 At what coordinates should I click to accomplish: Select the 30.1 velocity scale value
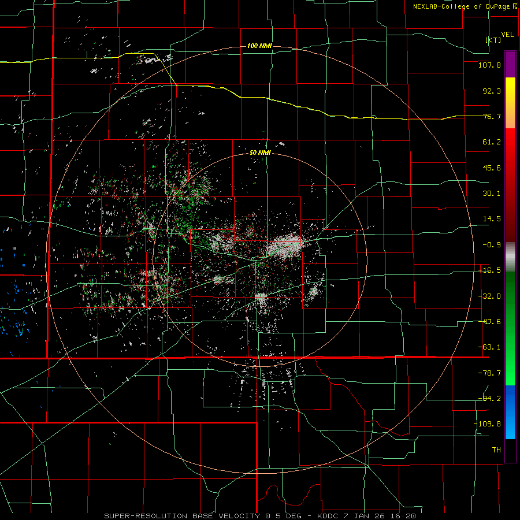pos(492,194)
